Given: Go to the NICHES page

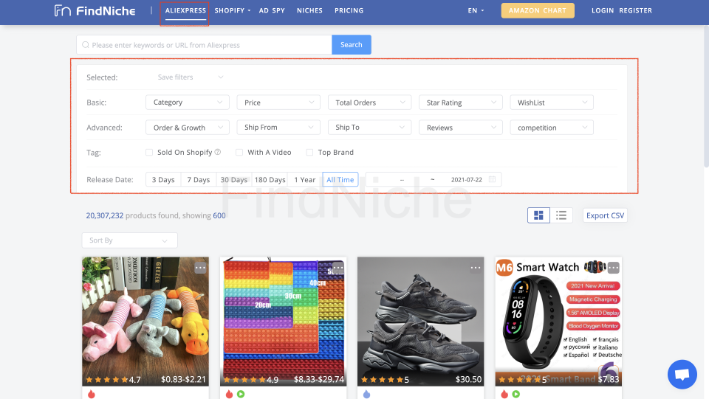Looking at the screenshot, I should click(309, 10).
